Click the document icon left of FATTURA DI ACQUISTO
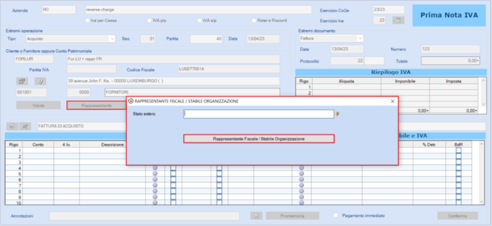Screen dimensions: 492x226 (12, 126)
